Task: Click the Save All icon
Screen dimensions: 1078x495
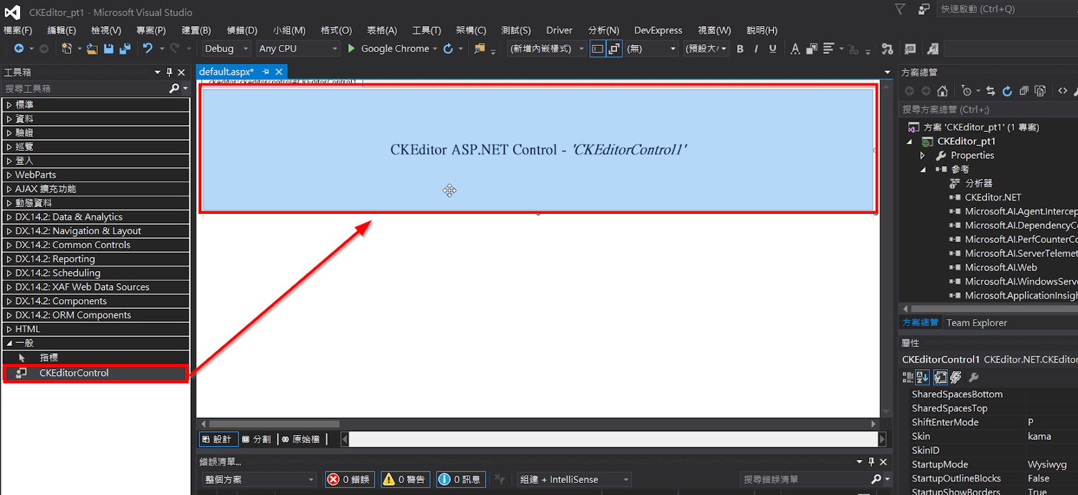Action: [125, 48]
